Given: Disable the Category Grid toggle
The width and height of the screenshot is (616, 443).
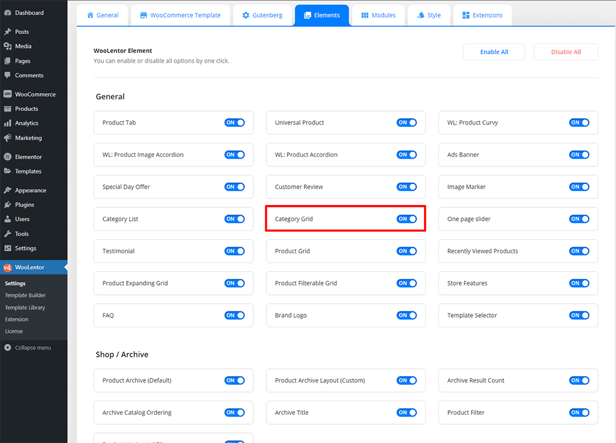Looking at the screenshot, I should (x=407, y=219).
